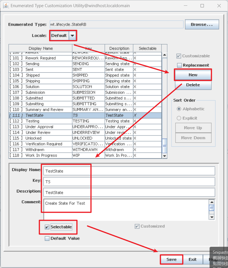Select the TestState row

coord(85,115)
